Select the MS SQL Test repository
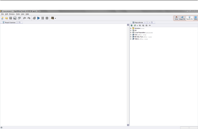The height and width of the screenshot is (129, 198). (x=142, y=37)
